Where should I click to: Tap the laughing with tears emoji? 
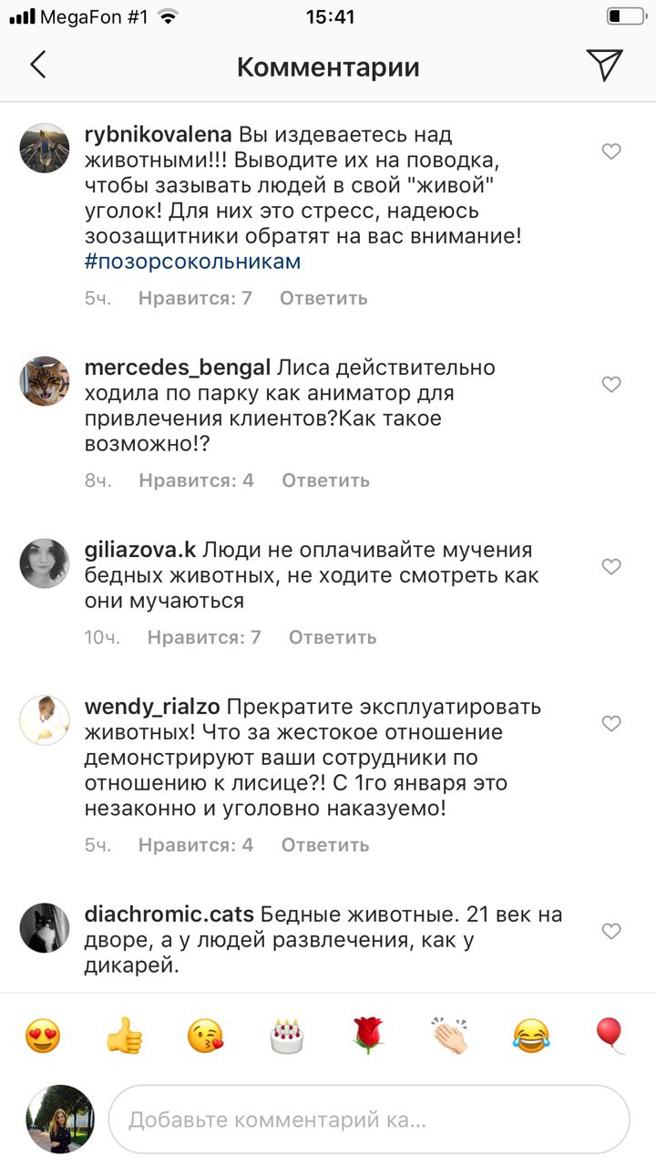click(530, 1036)
